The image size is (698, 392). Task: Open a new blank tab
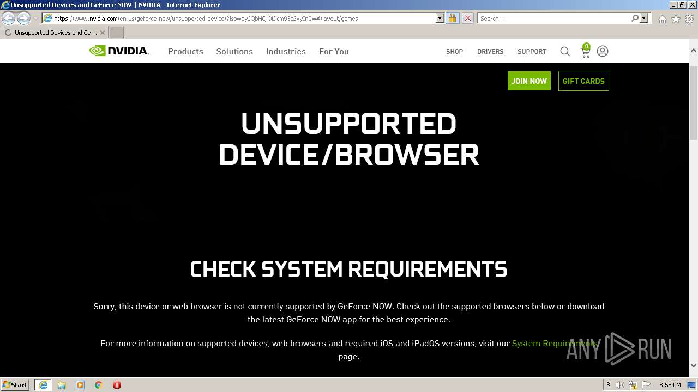pos(117,33)
